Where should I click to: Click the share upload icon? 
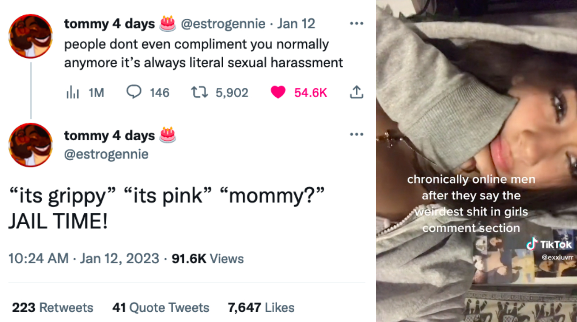pyautogui.click(x=356, y=92)
